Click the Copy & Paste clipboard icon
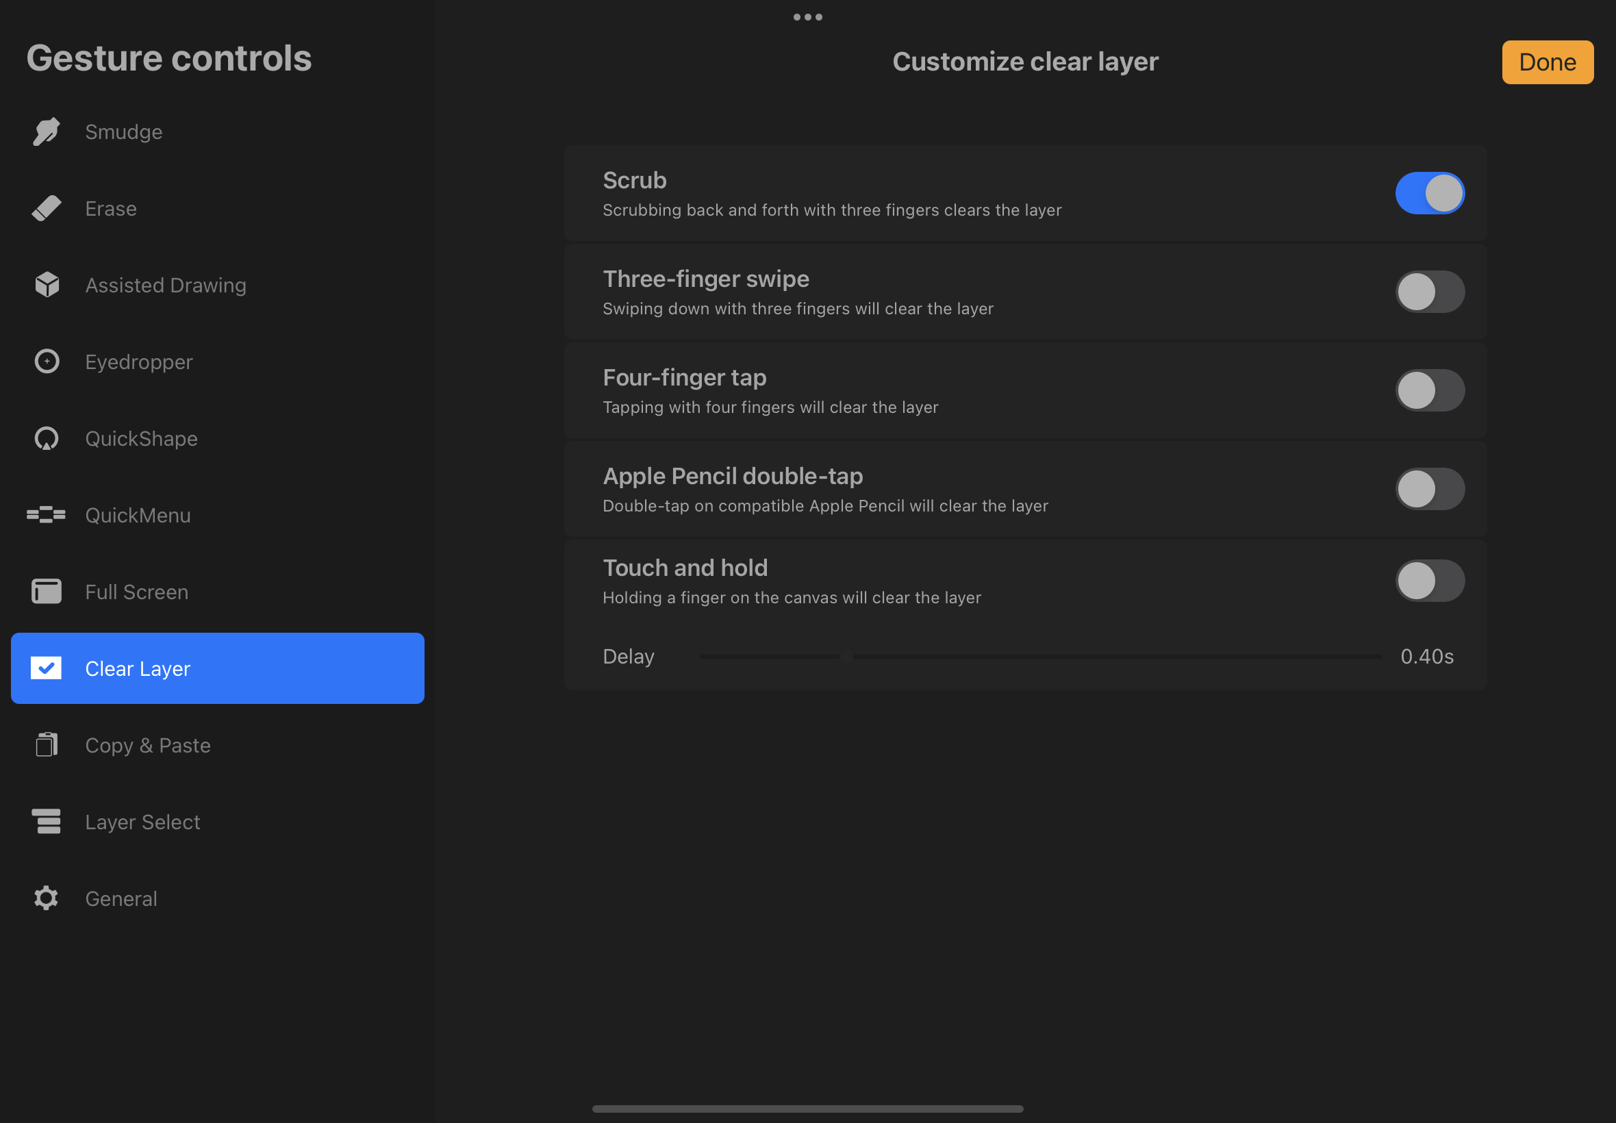 [x=47, y=745]
